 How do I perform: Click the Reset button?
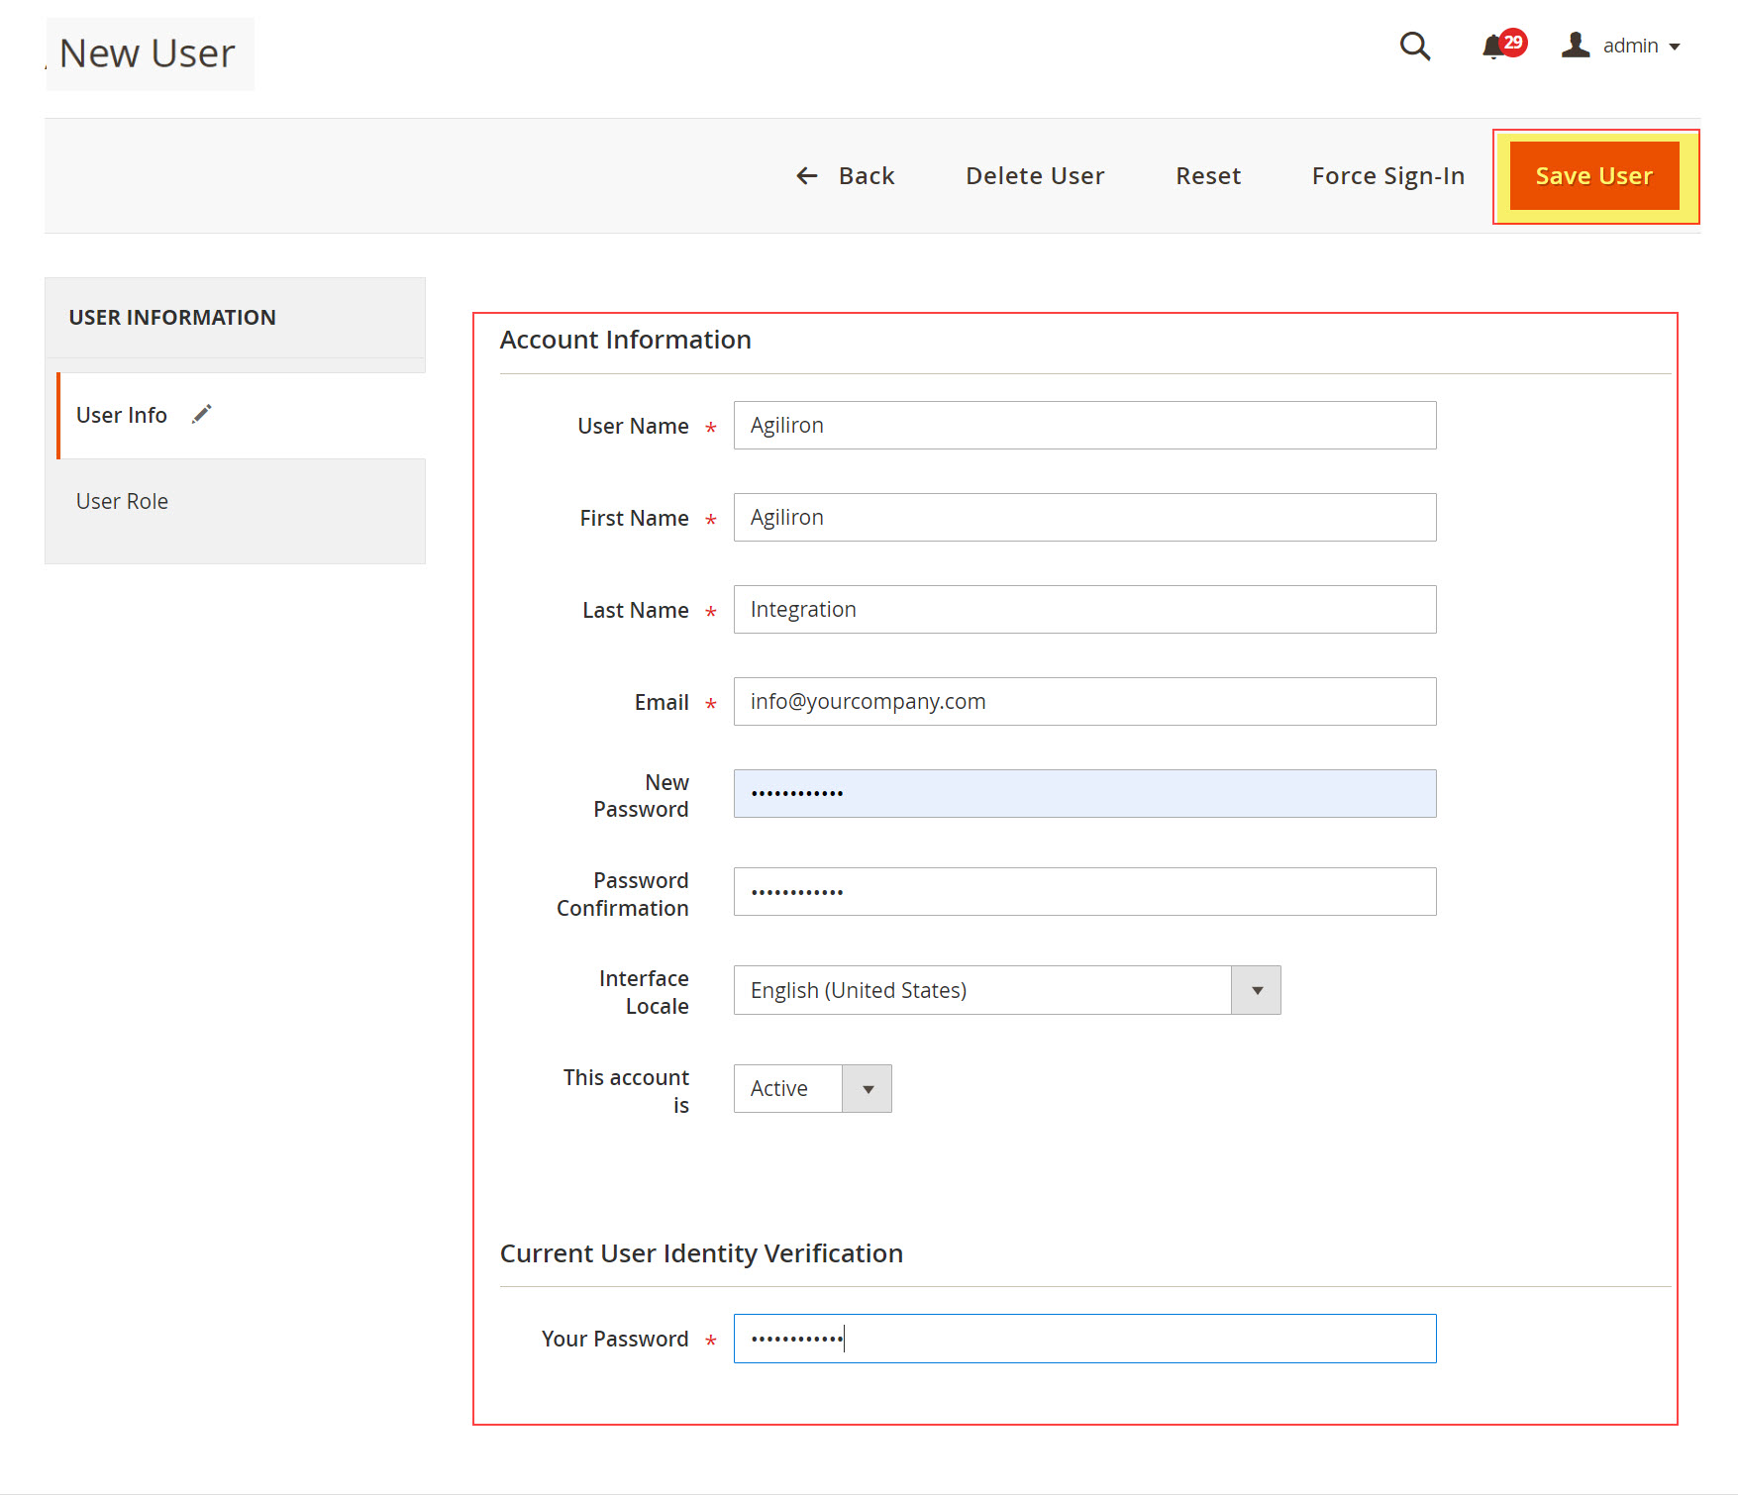tap(1208, 176)
